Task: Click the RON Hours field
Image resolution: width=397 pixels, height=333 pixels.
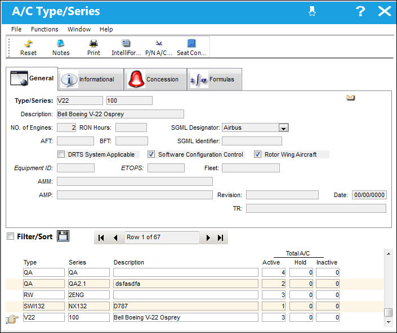Action: pos(131,127)
